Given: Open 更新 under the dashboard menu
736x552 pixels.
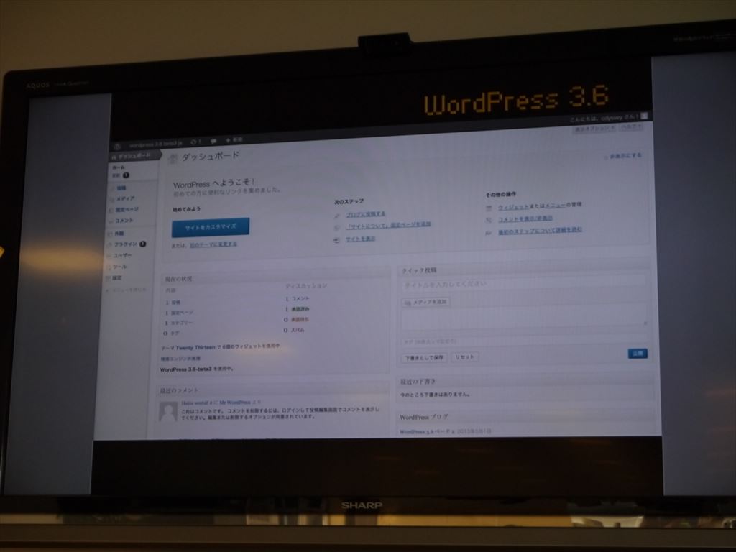Looking at the screenshot, I should (120, 175).
